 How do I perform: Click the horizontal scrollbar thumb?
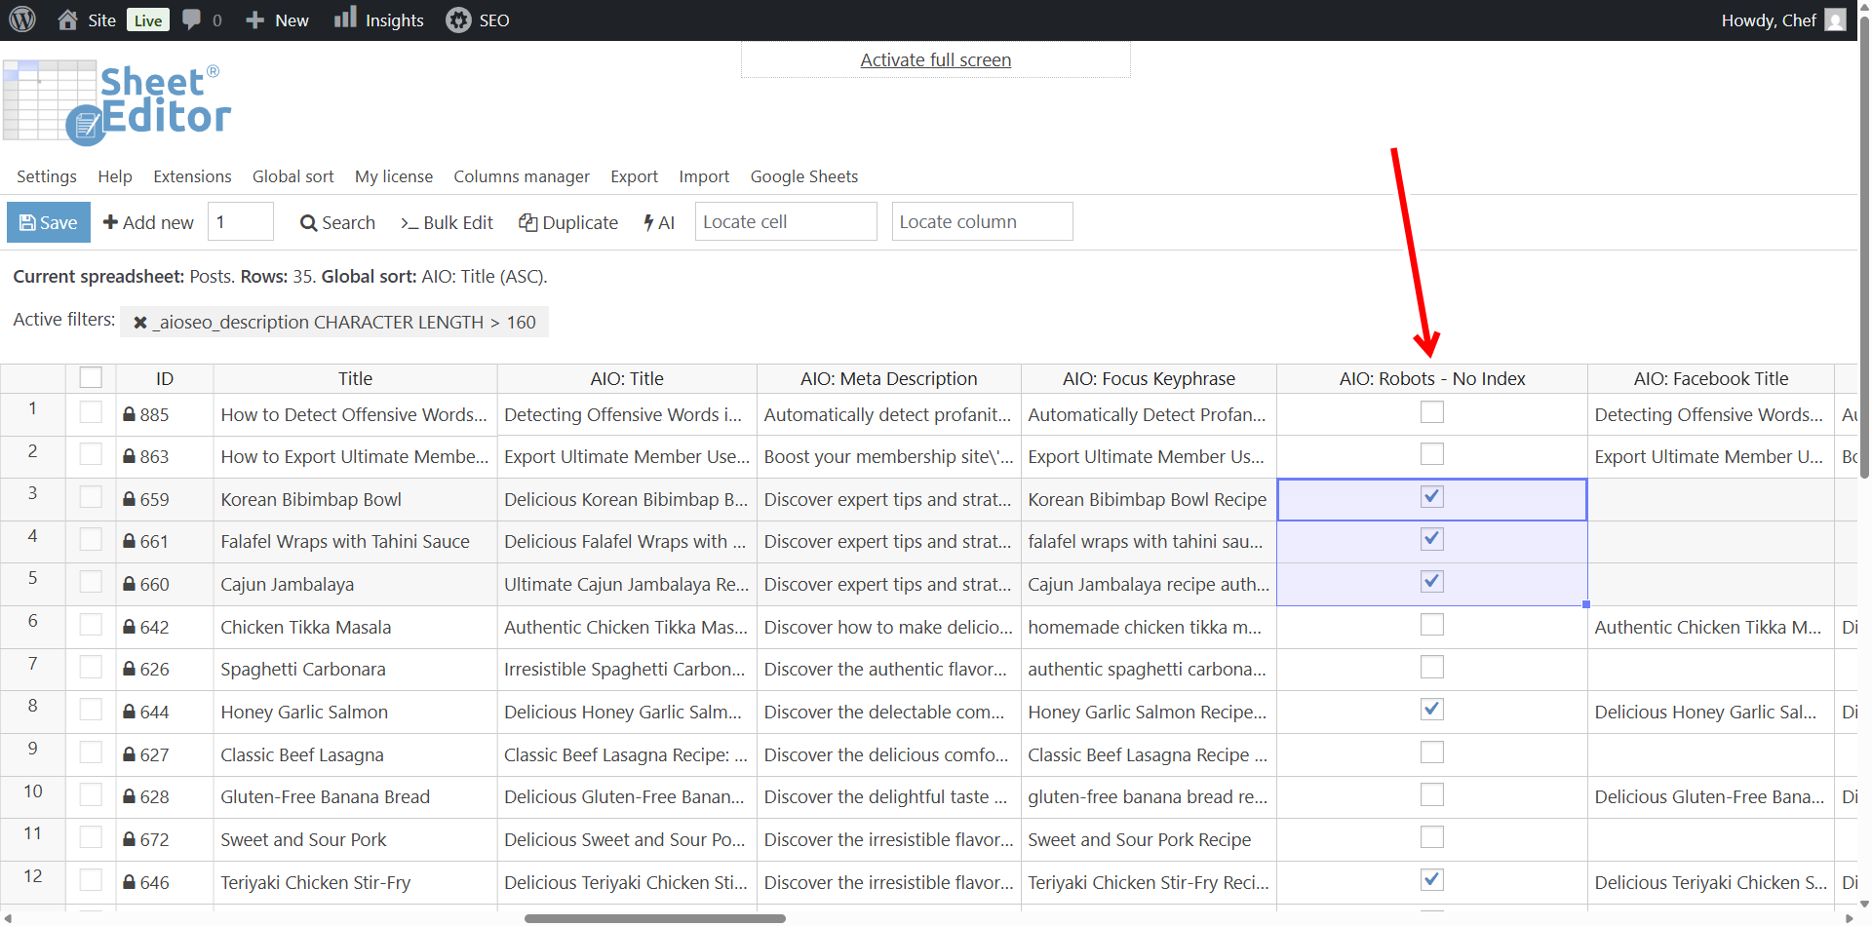[655, 918]
